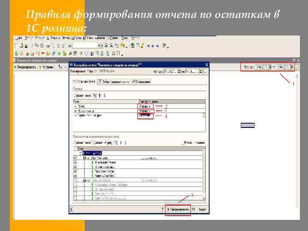This screenshot has width=308, height=231.
Task: Click the upper Добавить поле button in the rows section
Action: 82,96
